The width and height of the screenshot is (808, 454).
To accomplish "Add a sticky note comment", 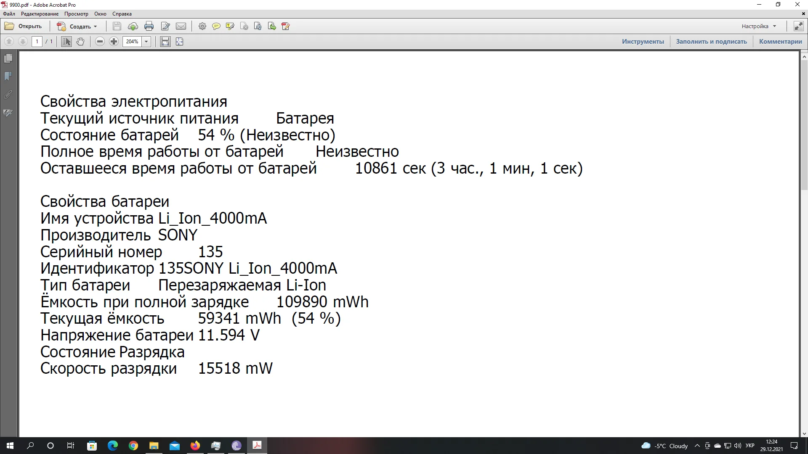I will (x=216, y=26).
